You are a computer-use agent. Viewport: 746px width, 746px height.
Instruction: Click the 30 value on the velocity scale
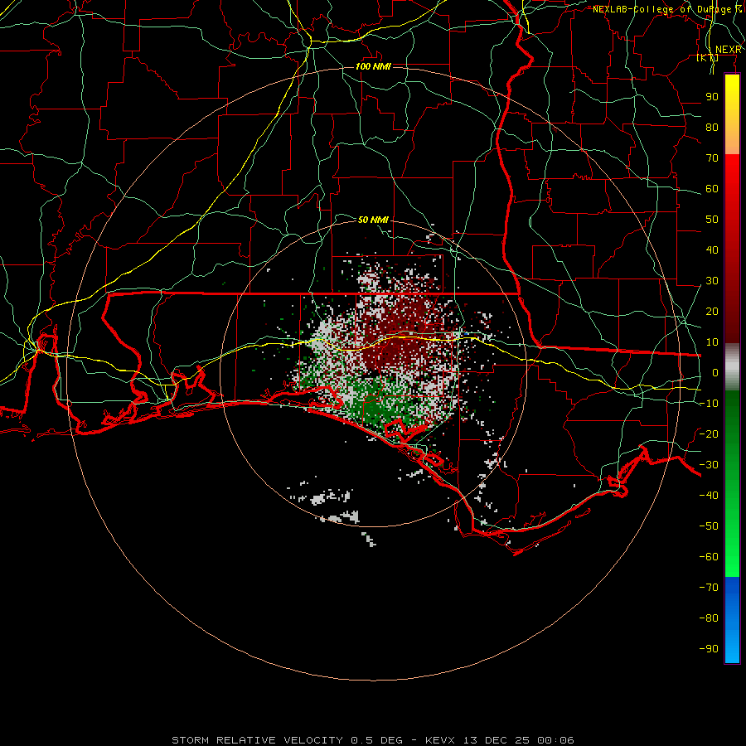coord(712,281)
